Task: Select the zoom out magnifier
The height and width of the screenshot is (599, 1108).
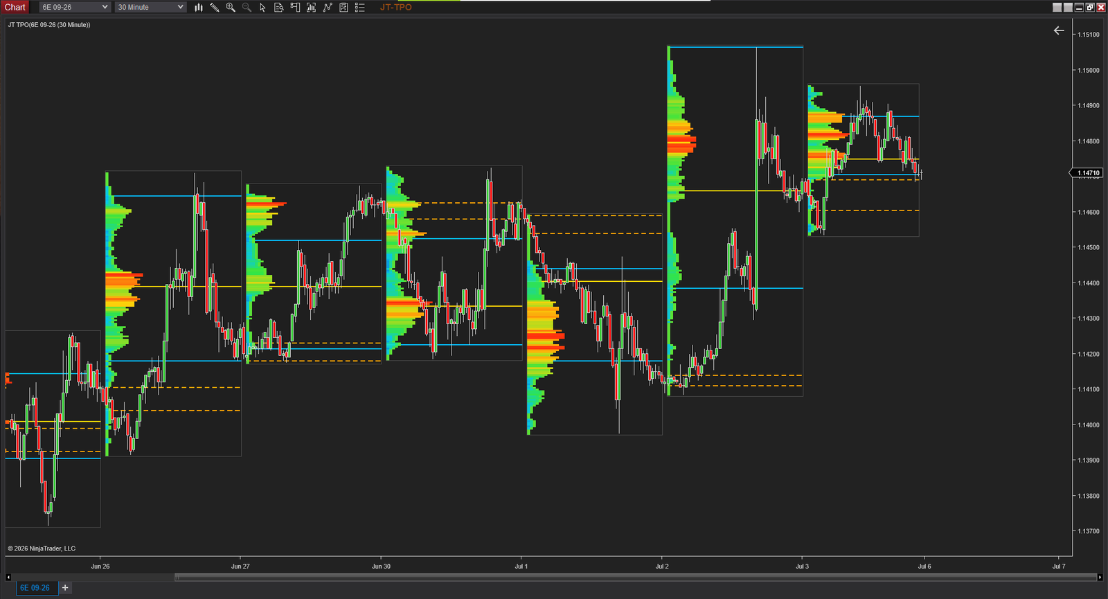Action: pyautogui.click(x=247, y=7)
